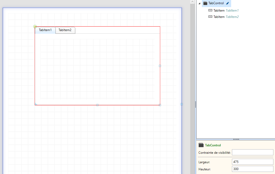Click the splitter grip above the properties panel
Image resolution: width=275 pixels, height=174 pixels.
click(236, 139)
